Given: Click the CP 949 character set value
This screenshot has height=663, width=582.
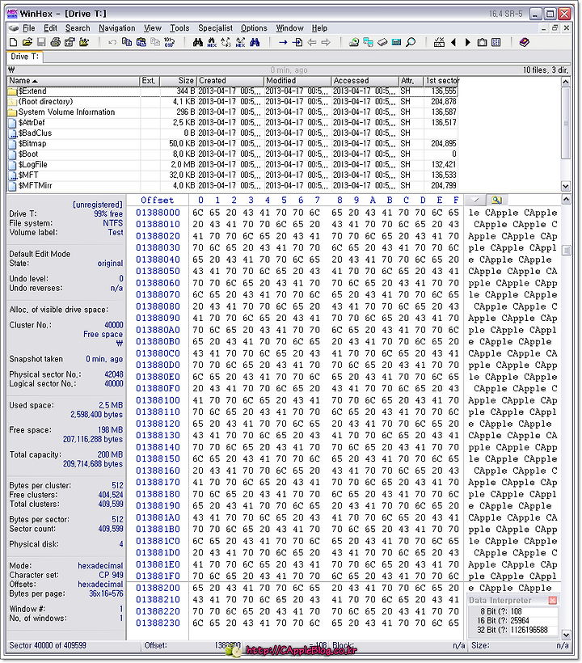Looking at the screenshot, I should pyautogui.click(x=111, y=575).
